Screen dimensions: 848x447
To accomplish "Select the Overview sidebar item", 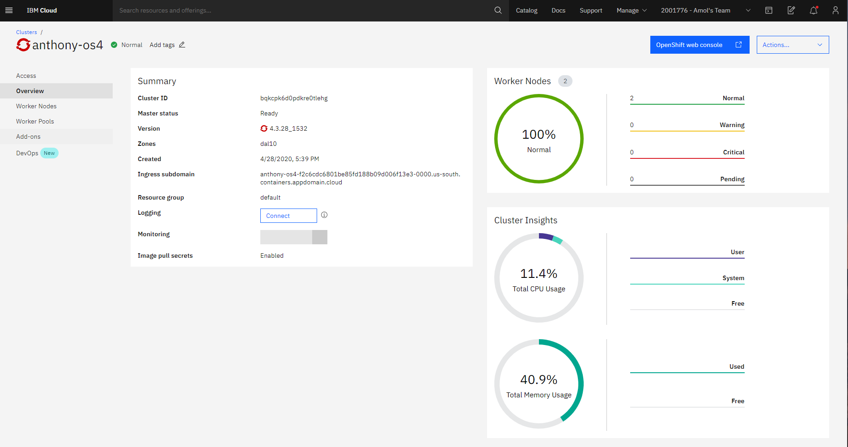I will click(x=56, y=91).
